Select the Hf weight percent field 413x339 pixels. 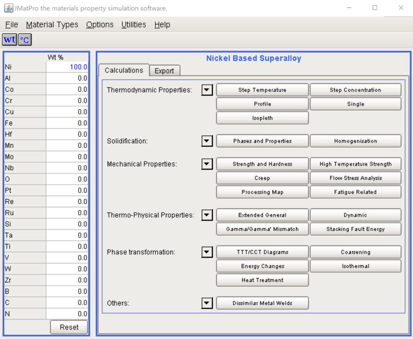(67, 134)
